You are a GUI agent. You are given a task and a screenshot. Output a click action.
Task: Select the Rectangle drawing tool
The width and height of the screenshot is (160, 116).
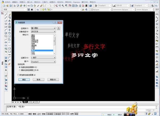pyautogui.click(x=6, y=27)
